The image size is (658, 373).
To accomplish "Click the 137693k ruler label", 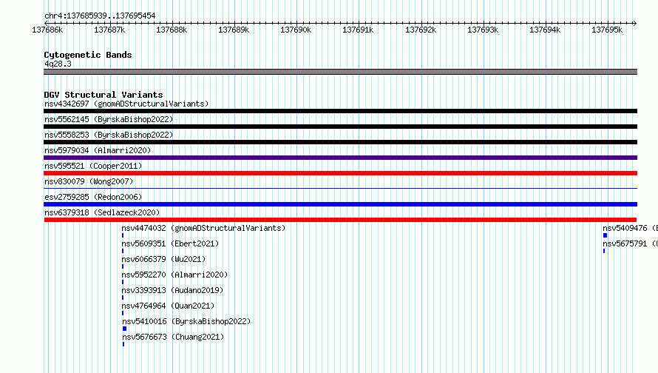I will (x=483, y=30).
